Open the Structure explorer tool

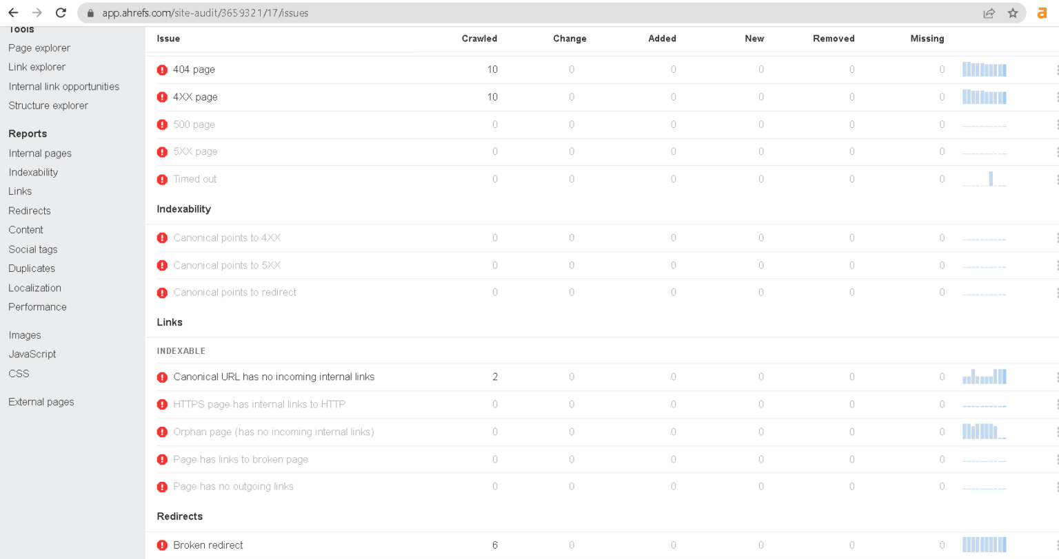pos(48,105)
